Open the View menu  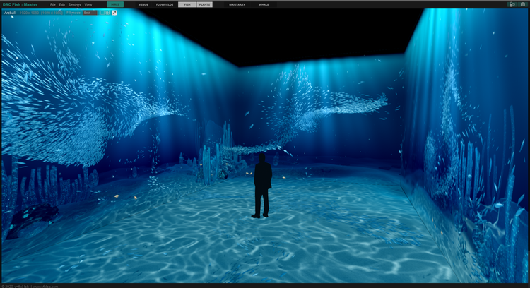88,4
